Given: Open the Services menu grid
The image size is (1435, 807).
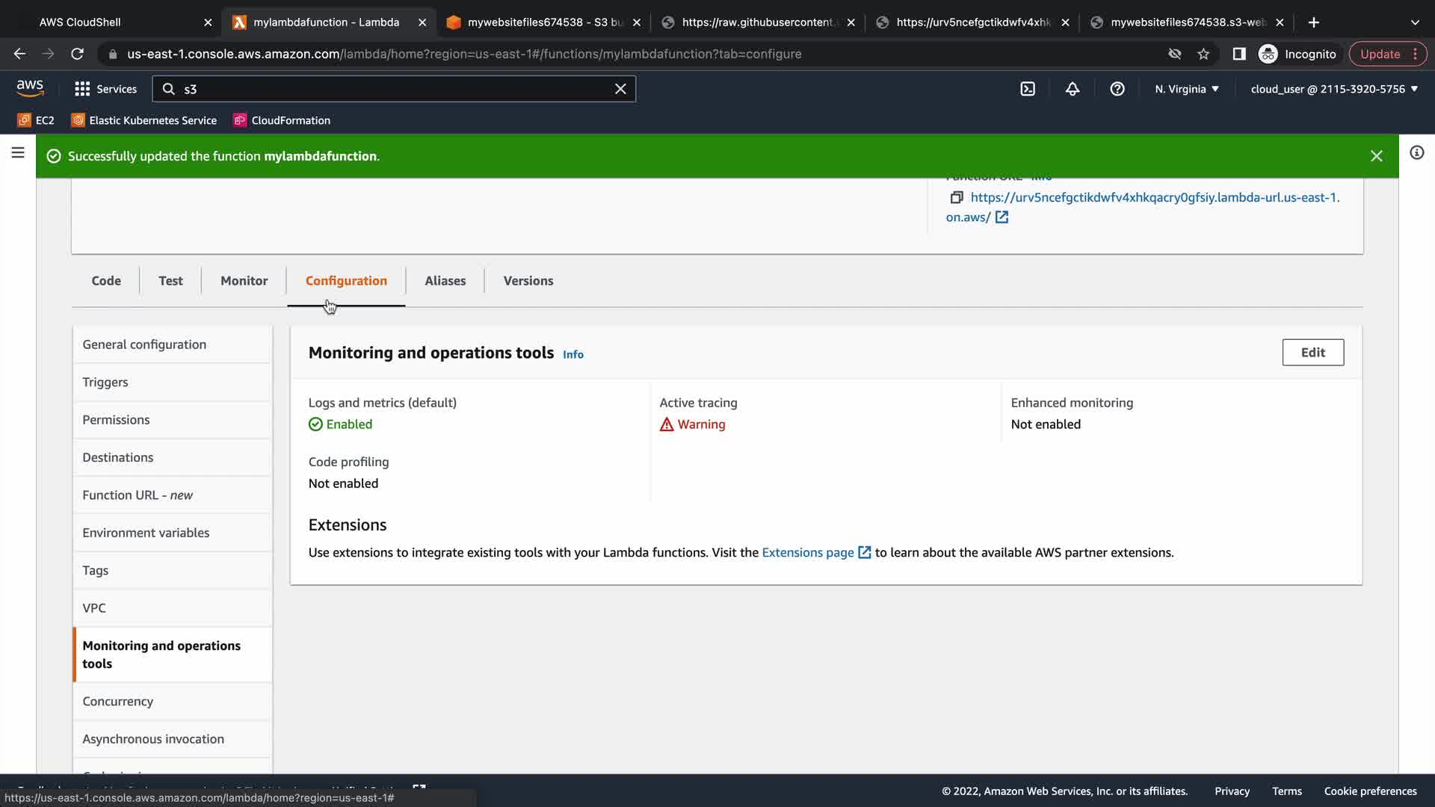Looking at the screenshot, I should point(105,89).
